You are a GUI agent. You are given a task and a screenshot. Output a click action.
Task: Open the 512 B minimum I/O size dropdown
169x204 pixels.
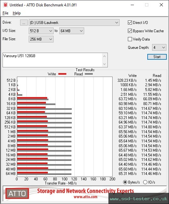pyautogui.click(x=41, y=31)
